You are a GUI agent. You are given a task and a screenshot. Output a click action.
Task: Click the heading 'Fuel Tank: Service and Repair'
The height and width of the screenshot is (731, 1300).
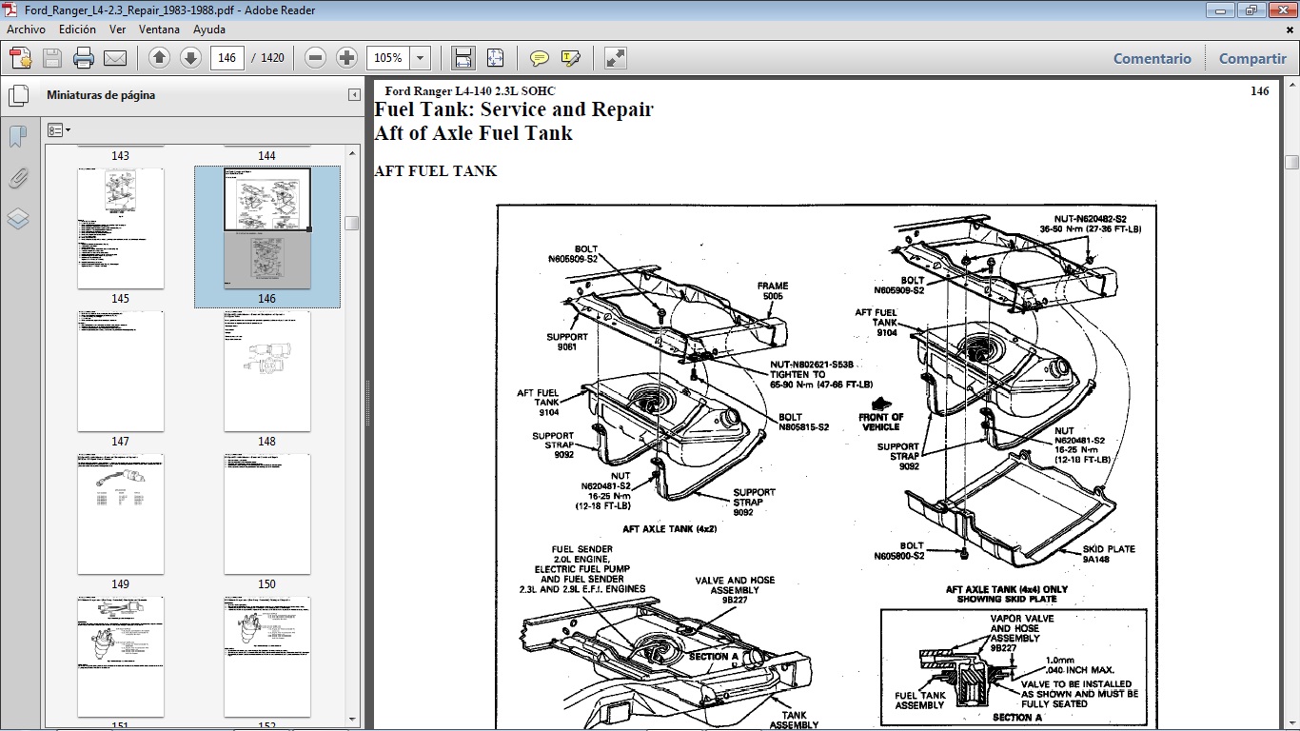[x=514, y=109]
